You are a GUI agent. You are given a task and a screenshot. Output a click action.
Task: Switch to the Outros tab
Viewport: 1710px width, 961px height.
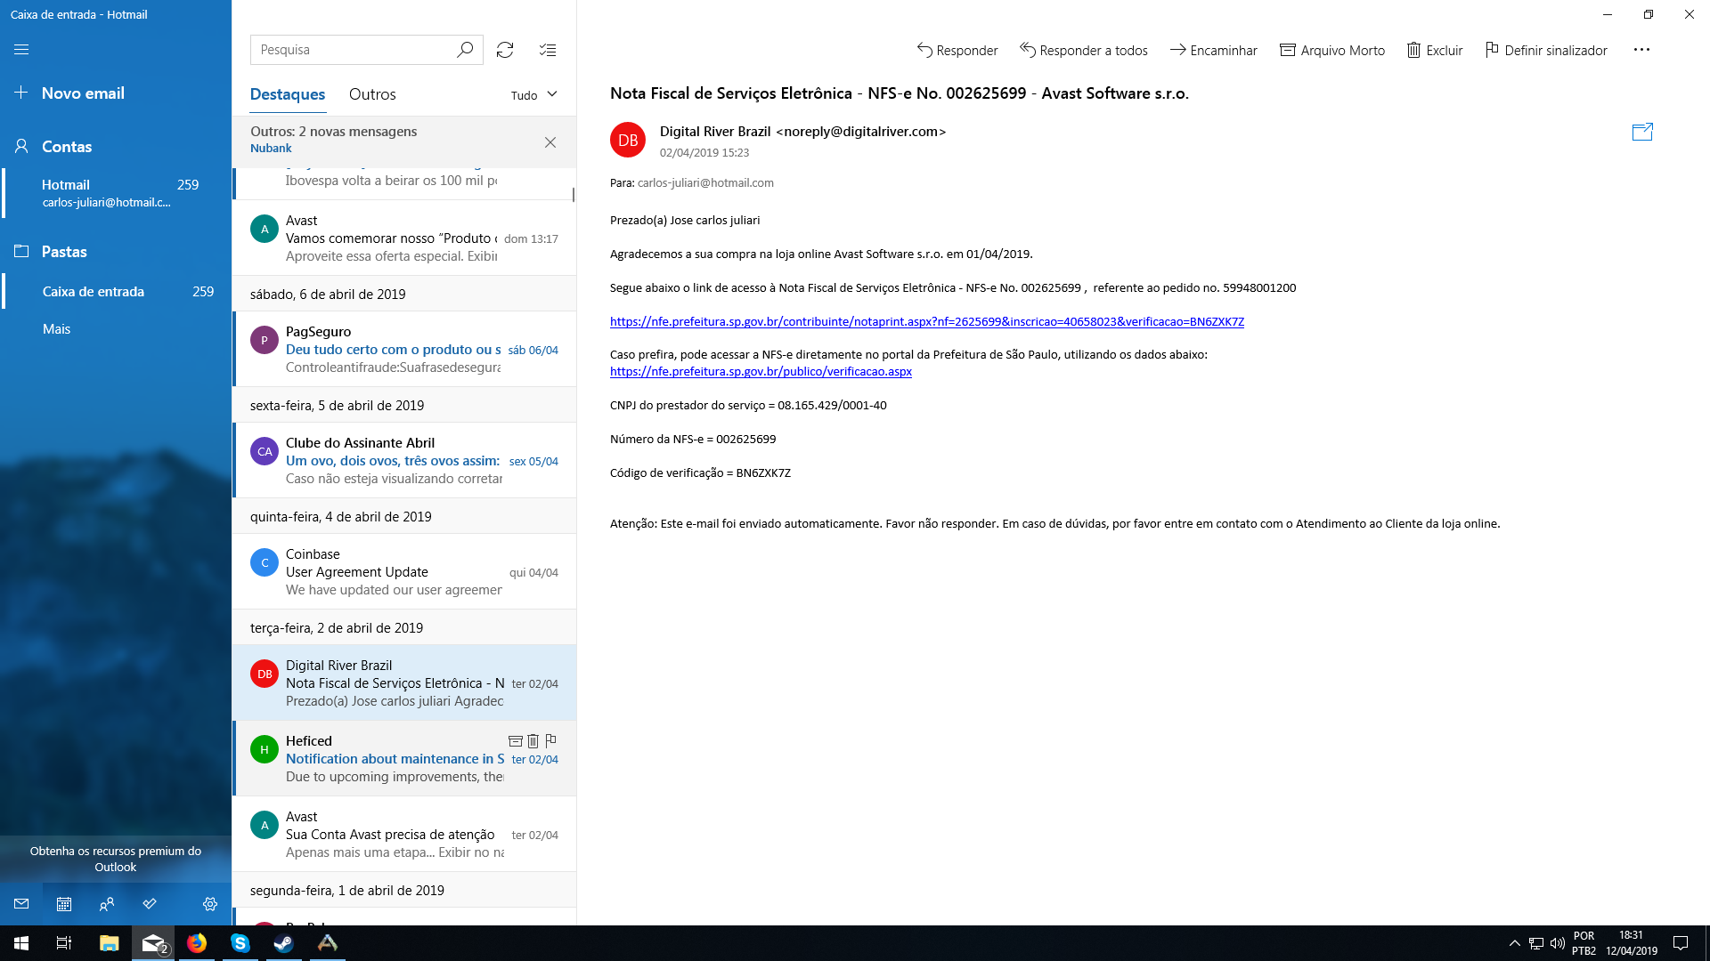(x=372, y=94)
